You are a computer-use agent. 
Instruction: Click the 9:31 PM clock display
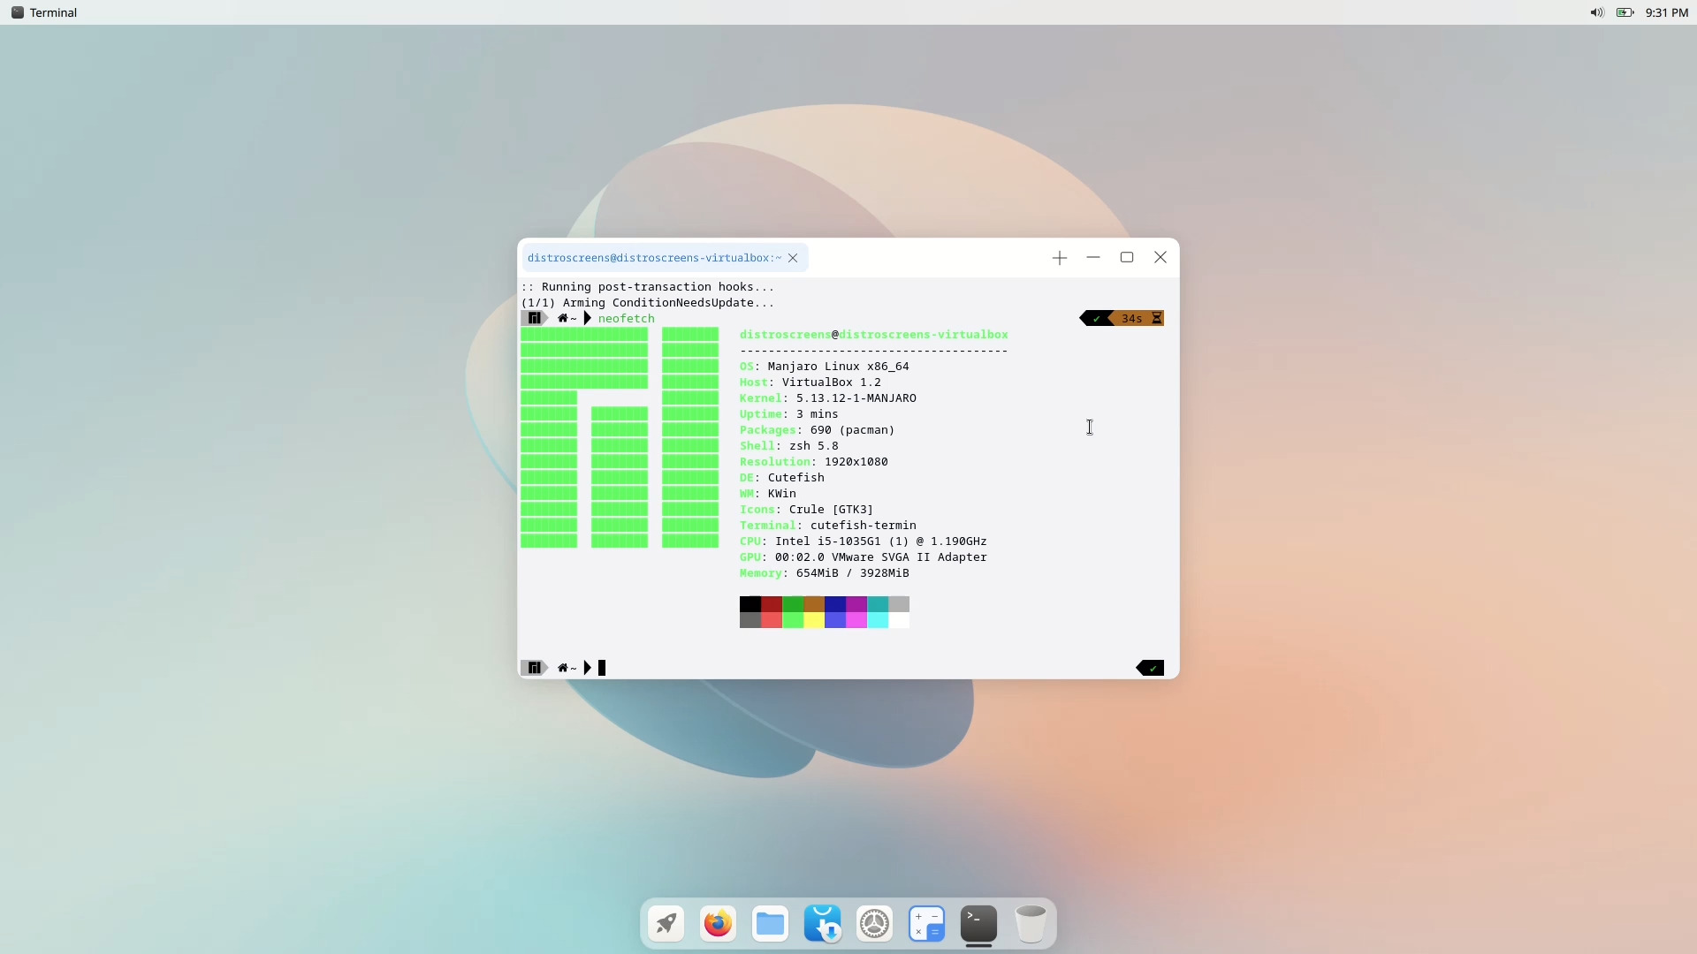pos(1667,12)
